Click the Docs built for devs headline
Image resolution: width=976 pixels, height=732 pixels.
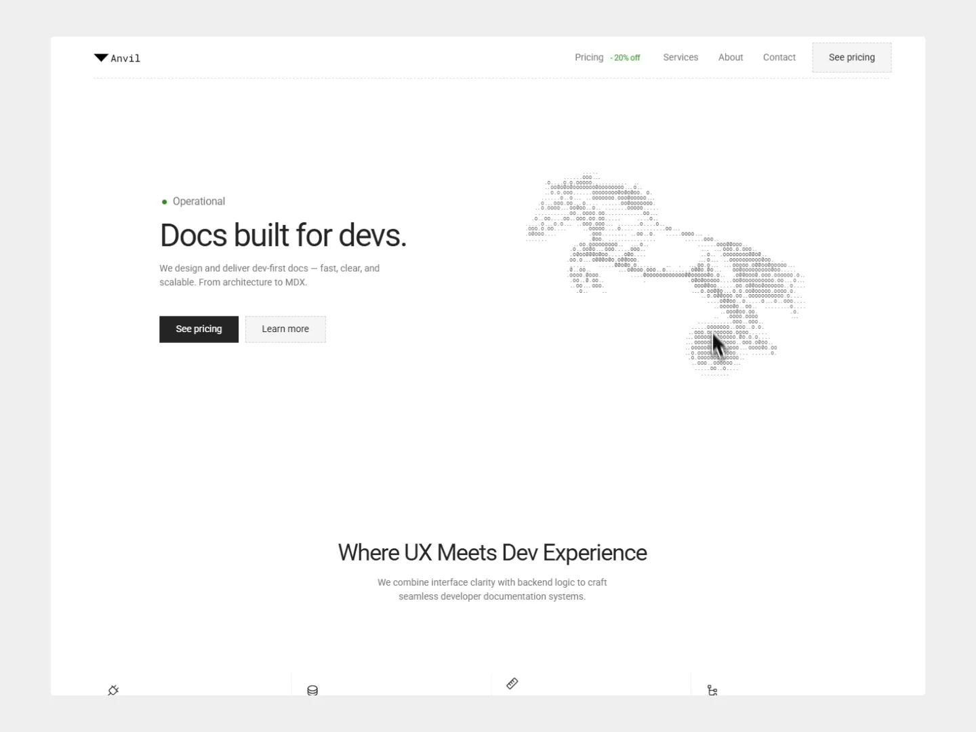pyautogui.click(x=283, y=236)
